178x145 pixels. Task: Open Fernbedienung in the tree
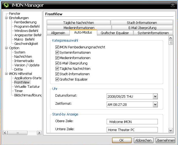(x=25, y=22)
